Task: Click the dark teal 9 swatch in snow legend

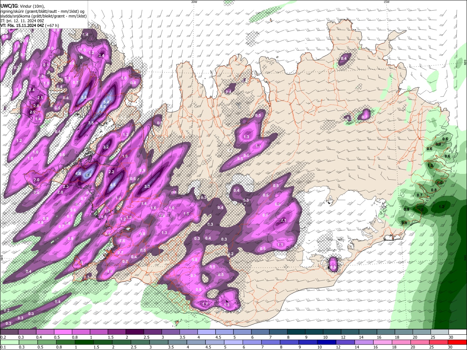Action: click(313, 332)
